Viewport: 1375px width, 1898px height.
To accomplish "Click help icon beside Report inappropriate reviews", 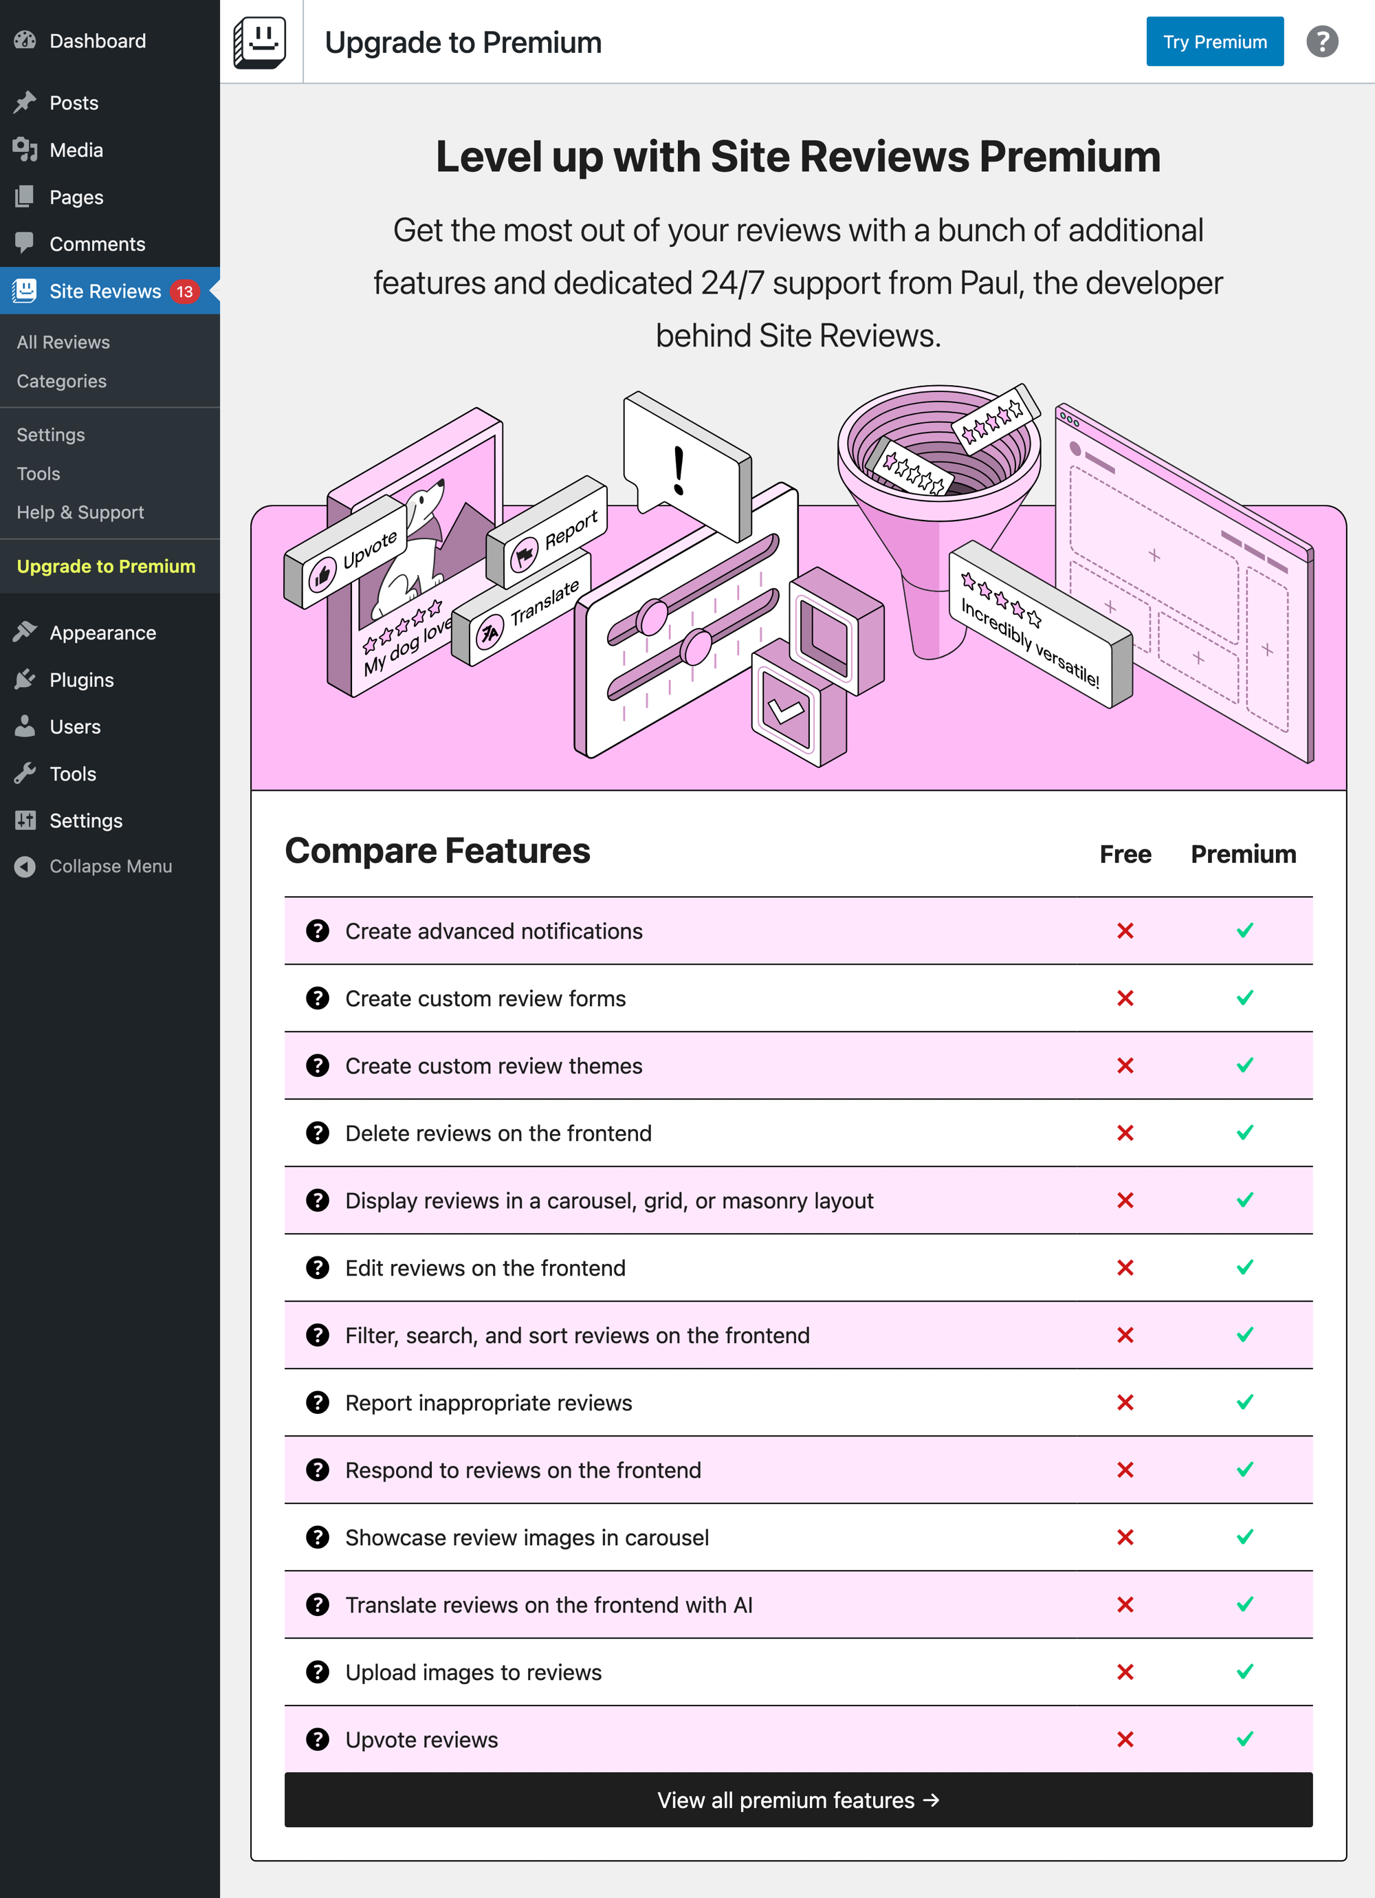I will tap(317, 1401).
